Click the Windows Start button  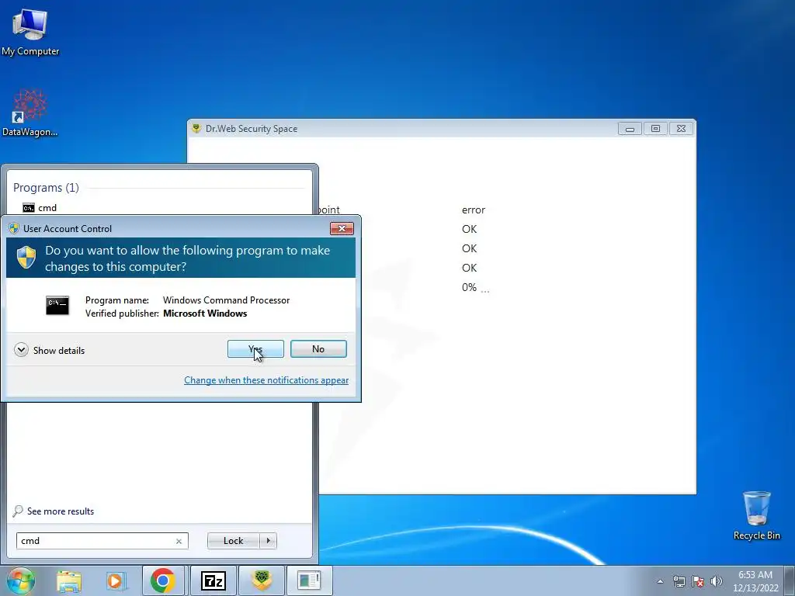click(21, 580)
